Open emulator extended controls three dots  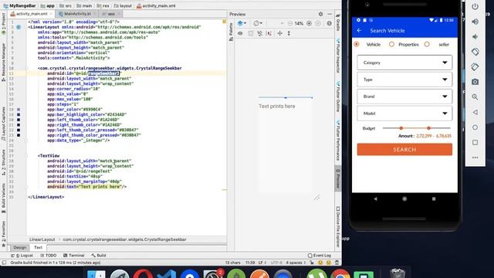click(x=475, y=158)
